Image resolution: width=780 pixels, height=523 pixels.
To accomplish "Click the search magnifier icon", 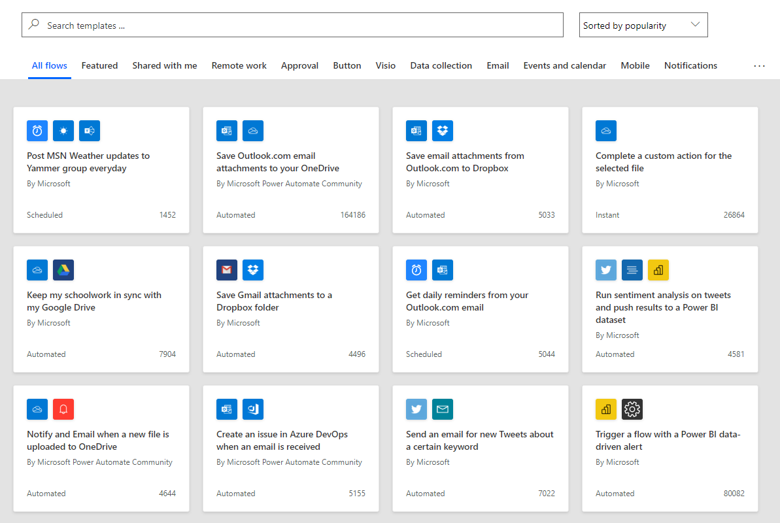I will click(x=34, y=24).
